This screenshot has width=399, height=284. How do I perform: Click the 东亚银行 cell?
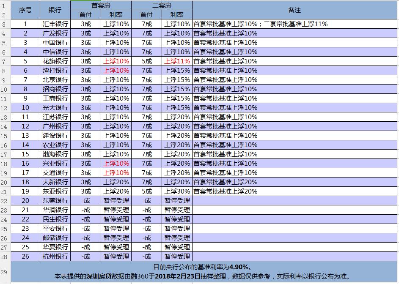(55, 191)
